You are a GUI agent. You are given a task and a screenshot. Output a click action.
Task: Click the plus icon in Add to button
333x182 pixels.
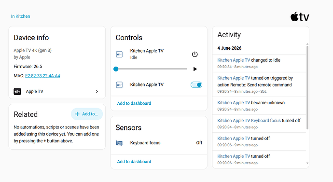coord(77,114)
